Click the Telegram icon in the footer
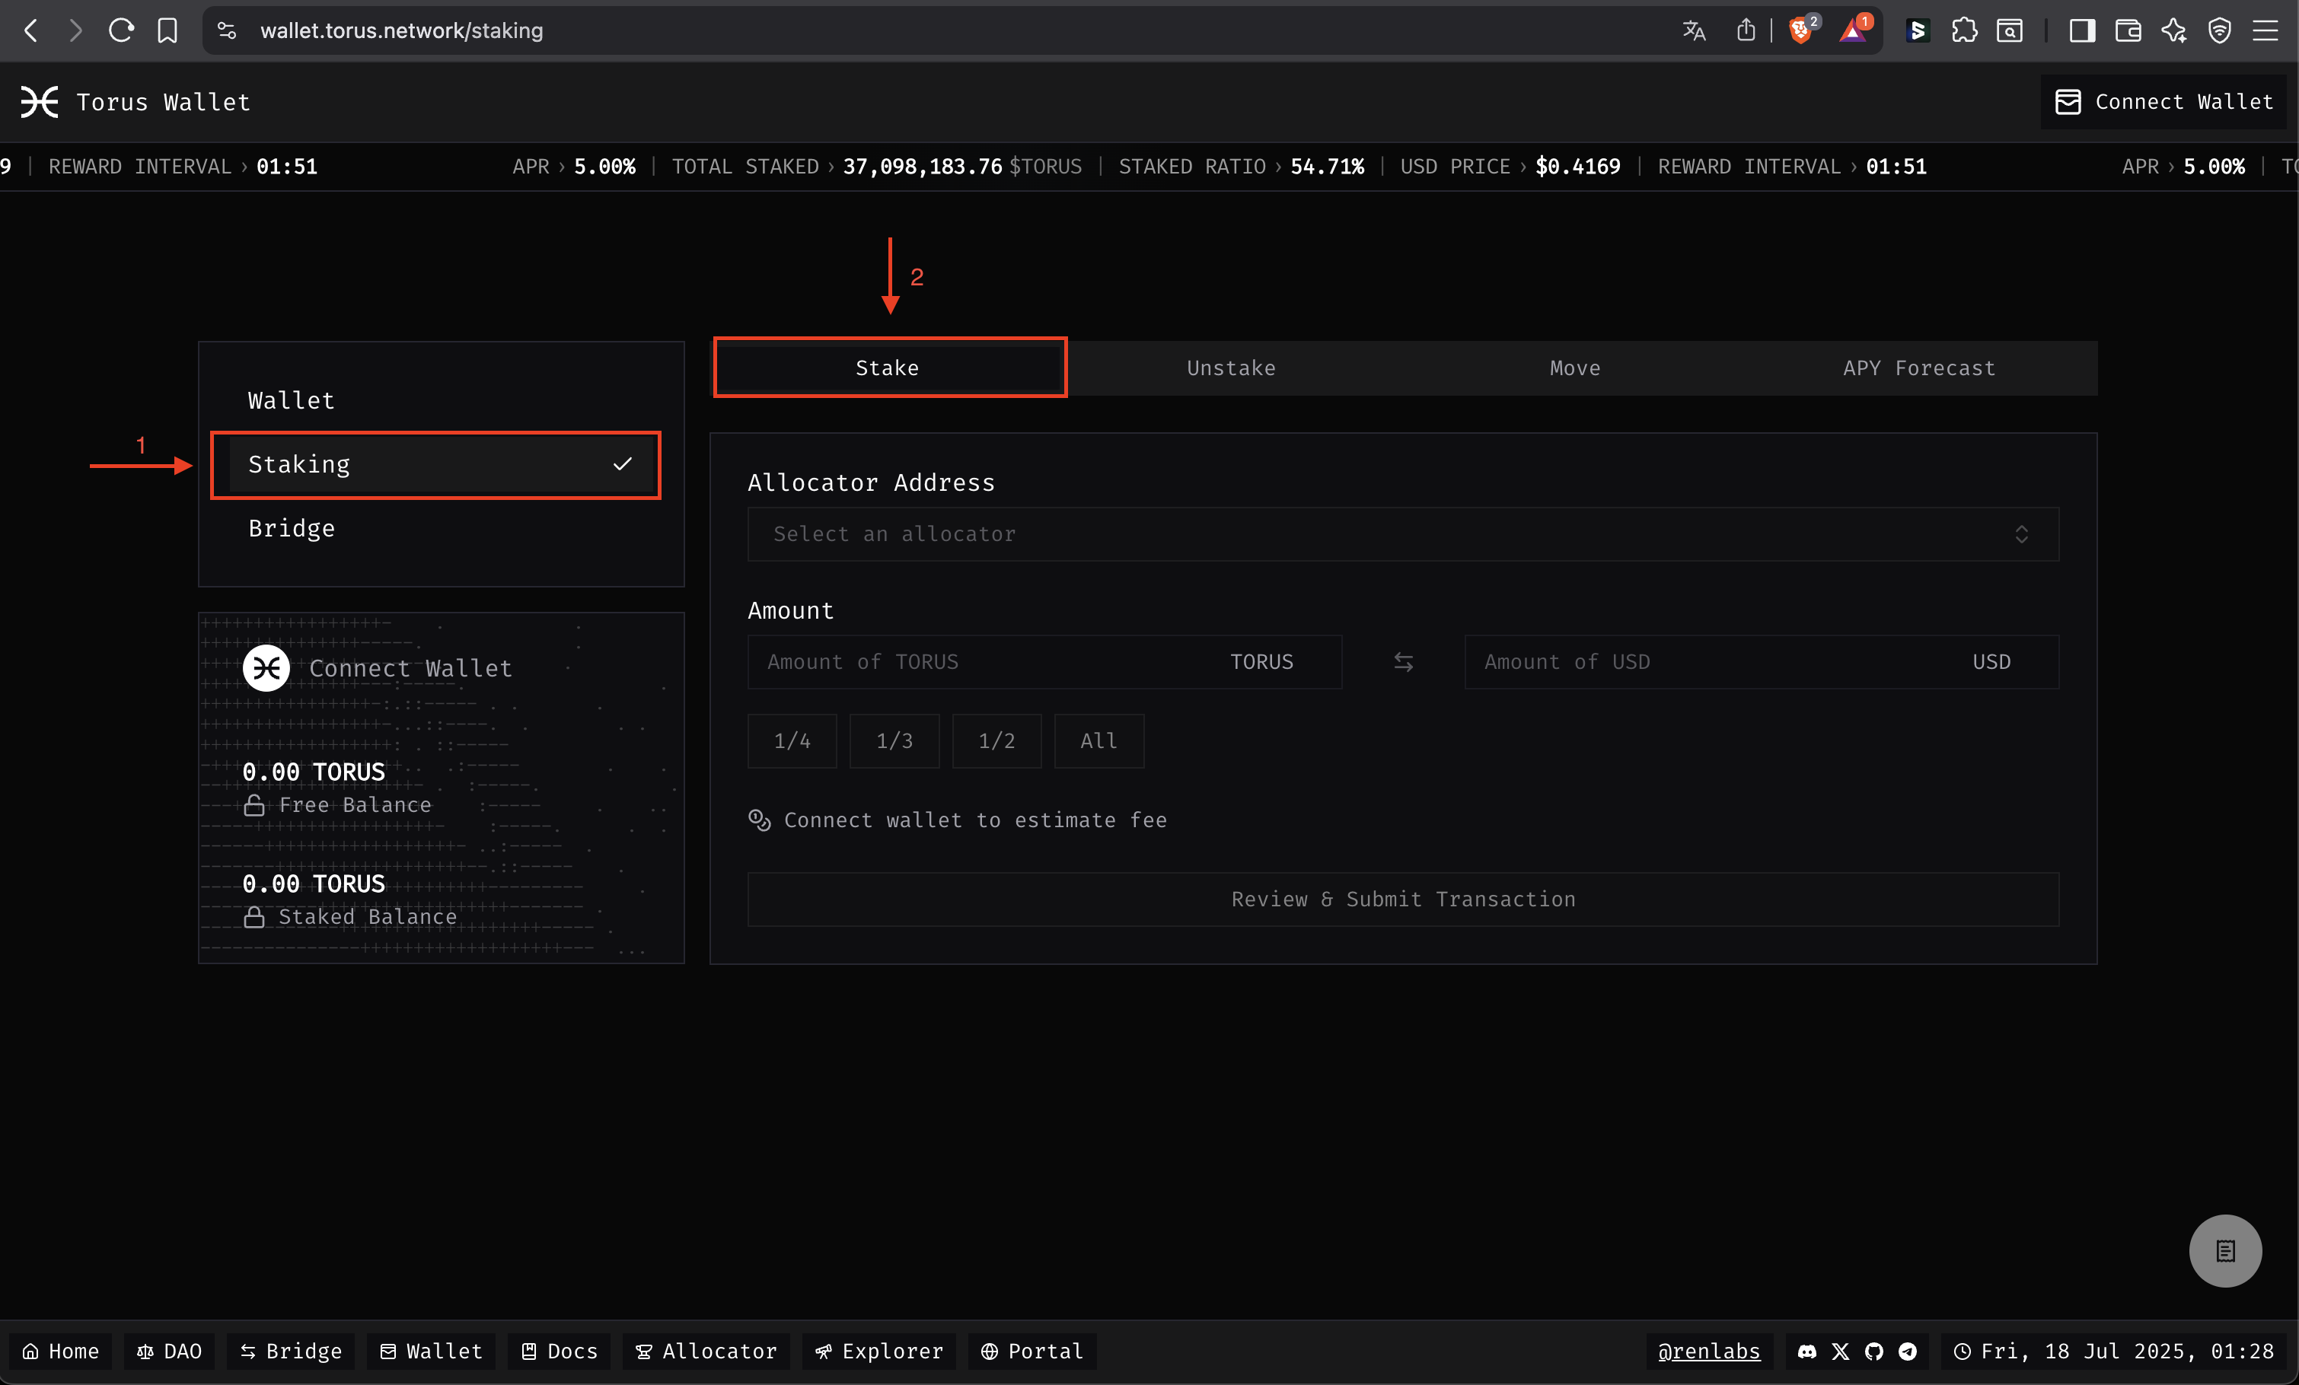The image size is (2299, 1385). [x=1906, y=1352]
